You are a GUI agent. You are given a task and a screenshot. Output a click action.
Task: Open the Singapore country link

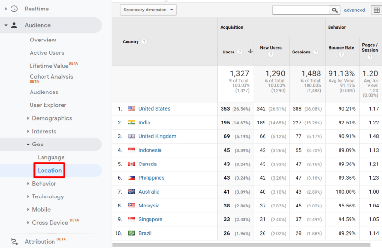pyautogui.click(x=150, y=219)
